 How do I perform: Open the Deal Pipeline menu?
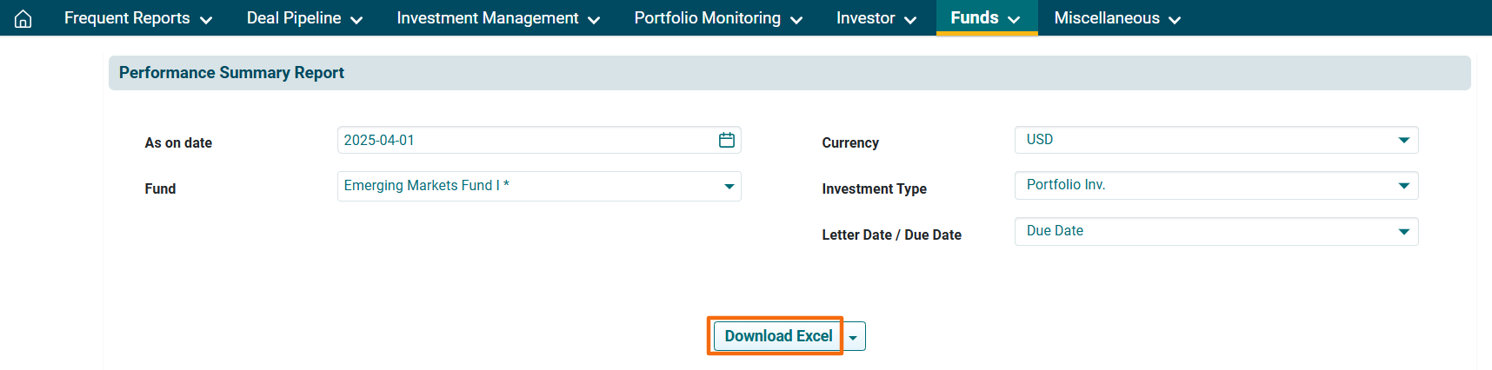[x=304, y=18]
